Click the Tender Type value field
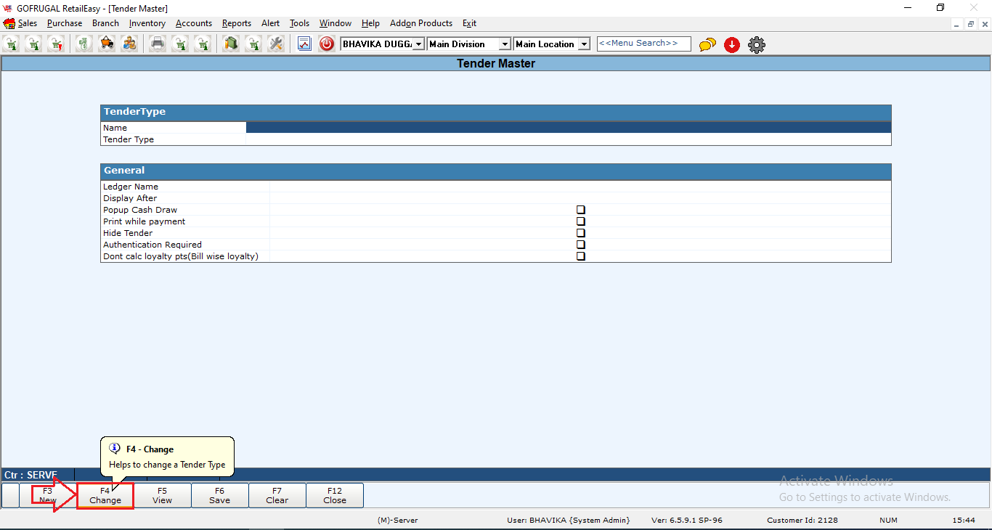The image size is (992, 530). tap(569, 139)
